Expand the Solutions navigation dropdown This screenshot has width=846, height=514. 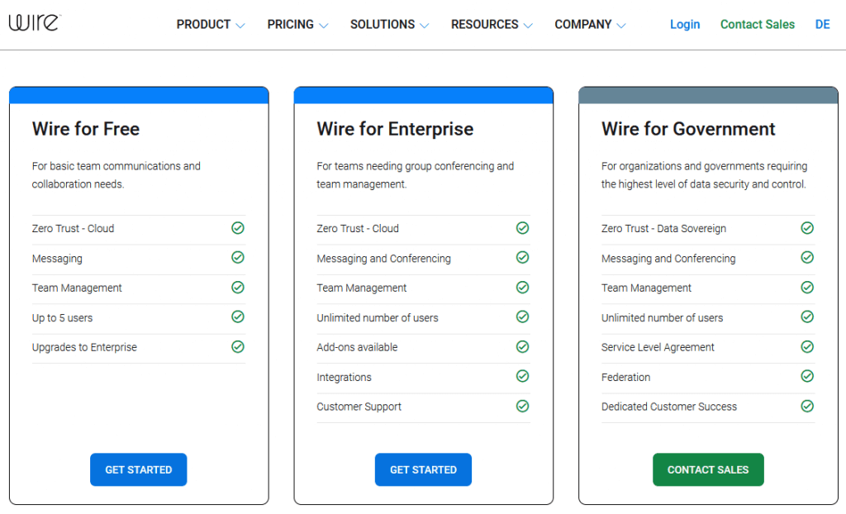[389, 25]
